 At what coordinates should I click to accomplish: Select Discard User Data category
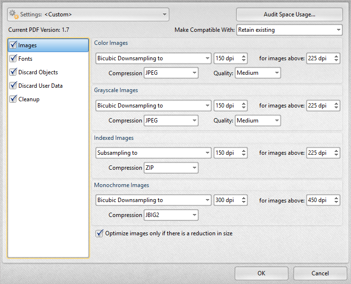pos(40,86)
